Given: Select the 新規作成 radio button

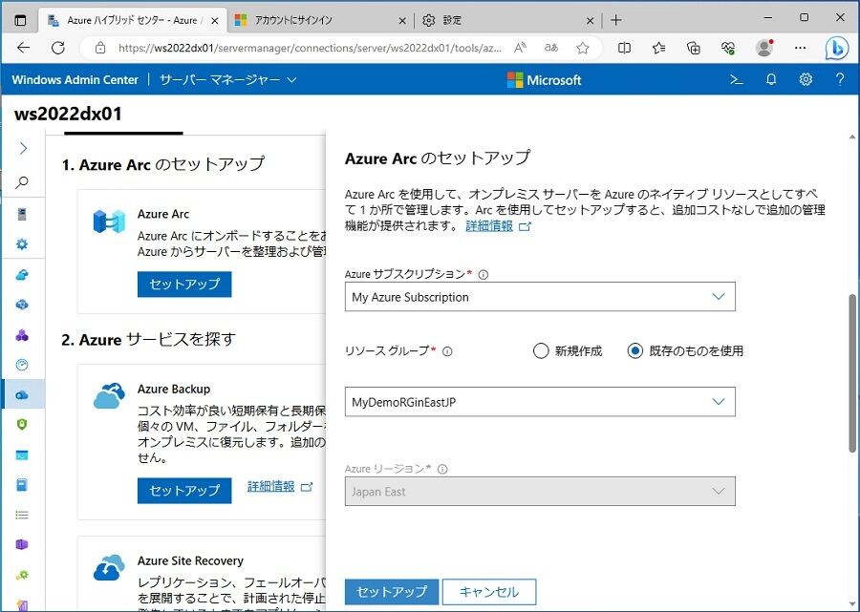Looking at the screenshot, I should (x=541, y=350).
